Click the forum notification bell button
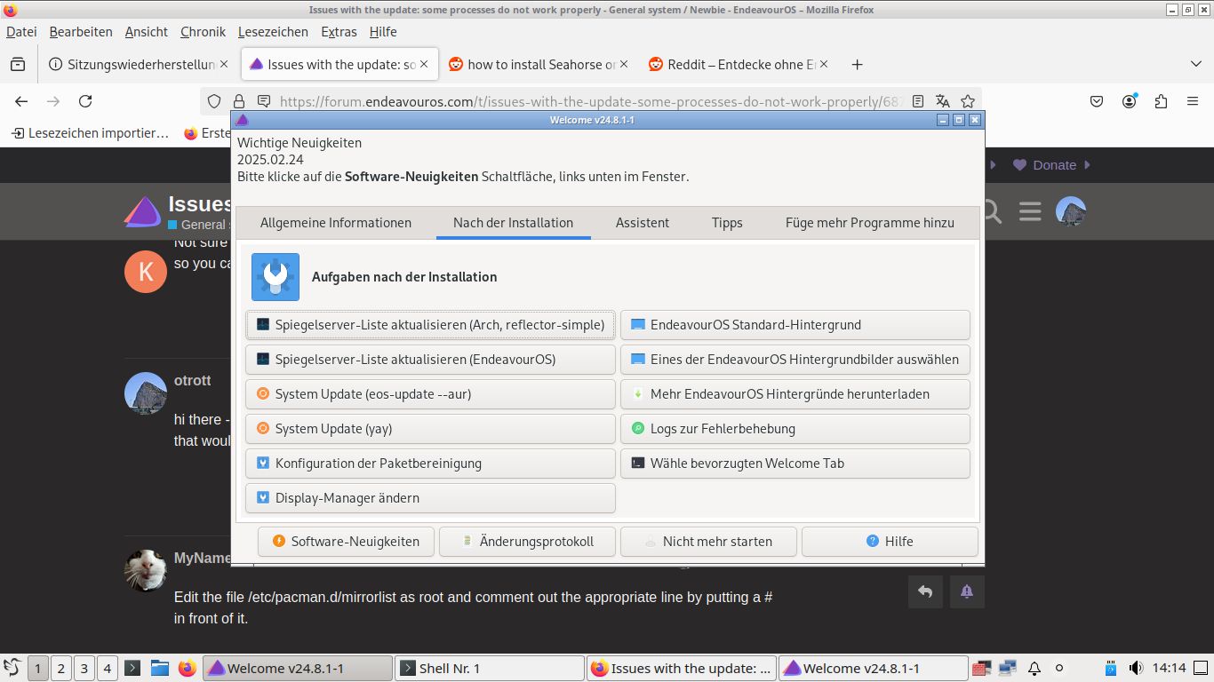This screenshot has height=682, width=1214. (x=967, y=591)
